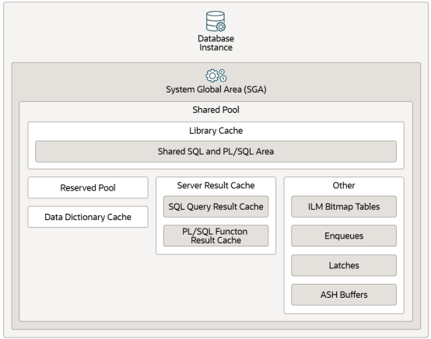Select the SQL Query Result Cache box

coord(215,207)
